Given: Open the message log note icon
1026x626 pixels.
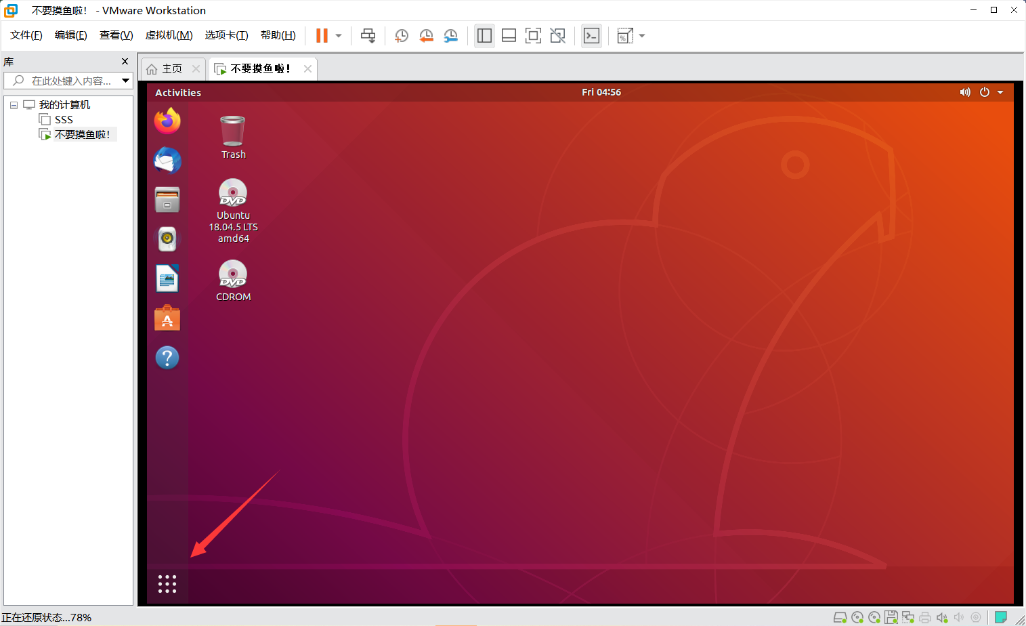Looking at the screenshot, I should 1001,617.
